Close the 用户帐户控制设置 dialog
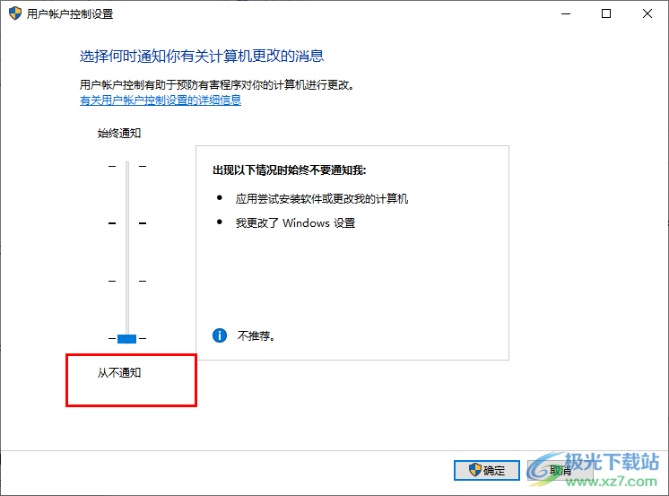The image size is (669, 496). pos(647,13)
